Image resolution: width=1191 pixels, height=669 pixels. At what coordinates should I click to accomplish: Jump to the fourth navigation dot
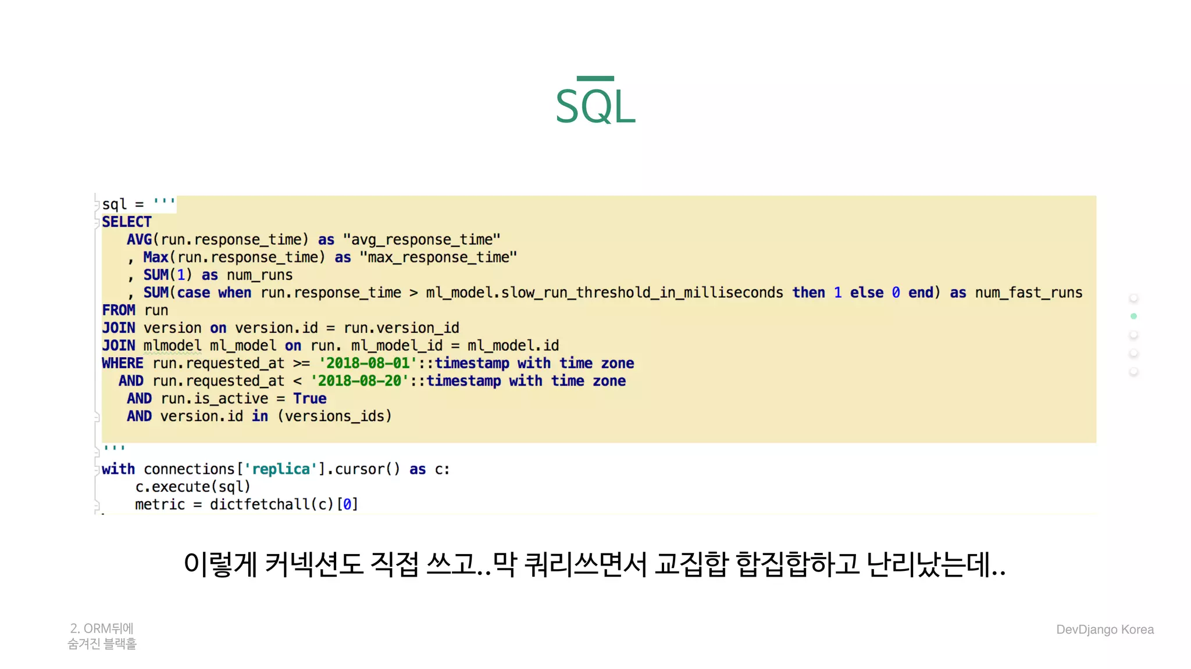point(1133,353)
